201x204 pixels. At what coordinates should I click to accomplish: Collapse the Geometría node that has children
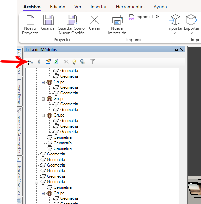point(36,182)
